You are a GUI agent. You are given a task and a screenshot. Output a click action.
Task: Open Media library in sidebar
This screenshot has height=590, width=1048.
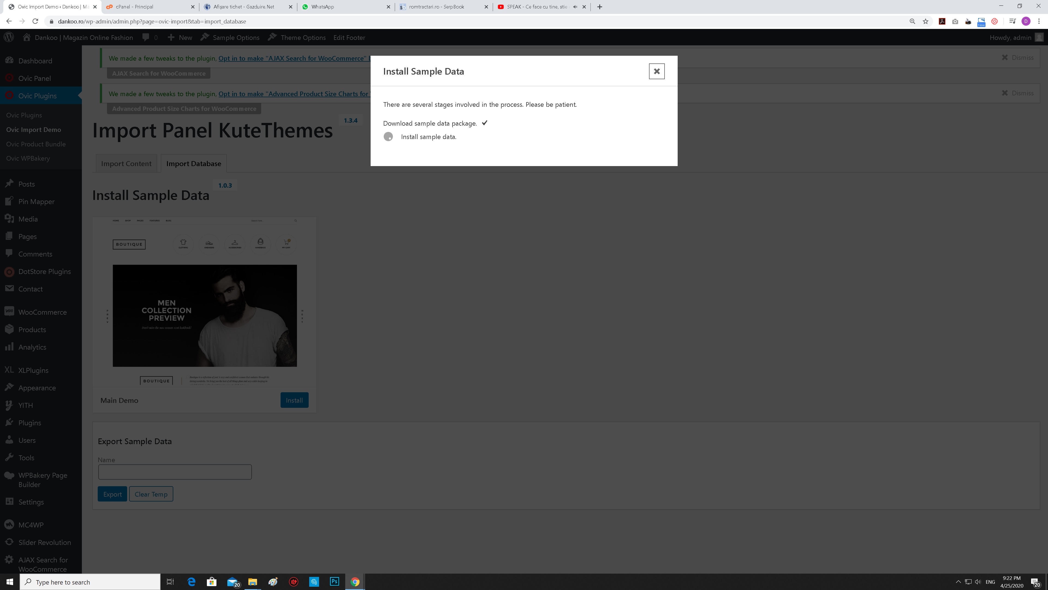click(41, 219)
